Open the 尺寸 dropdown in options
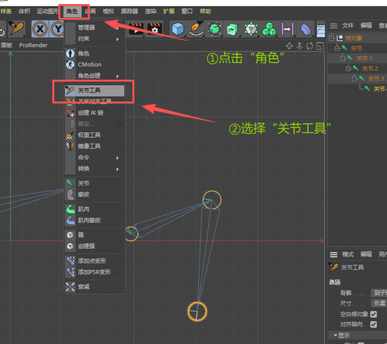This screenshot has height=344, width=387. coord(378,303)
